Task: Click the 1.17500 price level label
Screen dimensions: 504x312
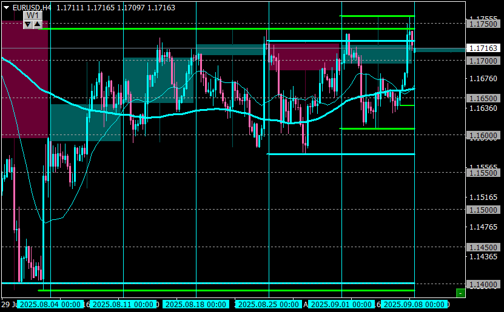Action: pyautogui.click(x=483, y=24)
